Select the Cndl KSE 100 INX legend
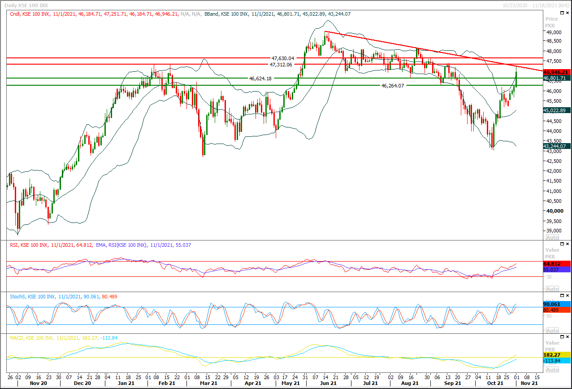The width and height of the screenshot is (572, 389). [x=106, y=14]
